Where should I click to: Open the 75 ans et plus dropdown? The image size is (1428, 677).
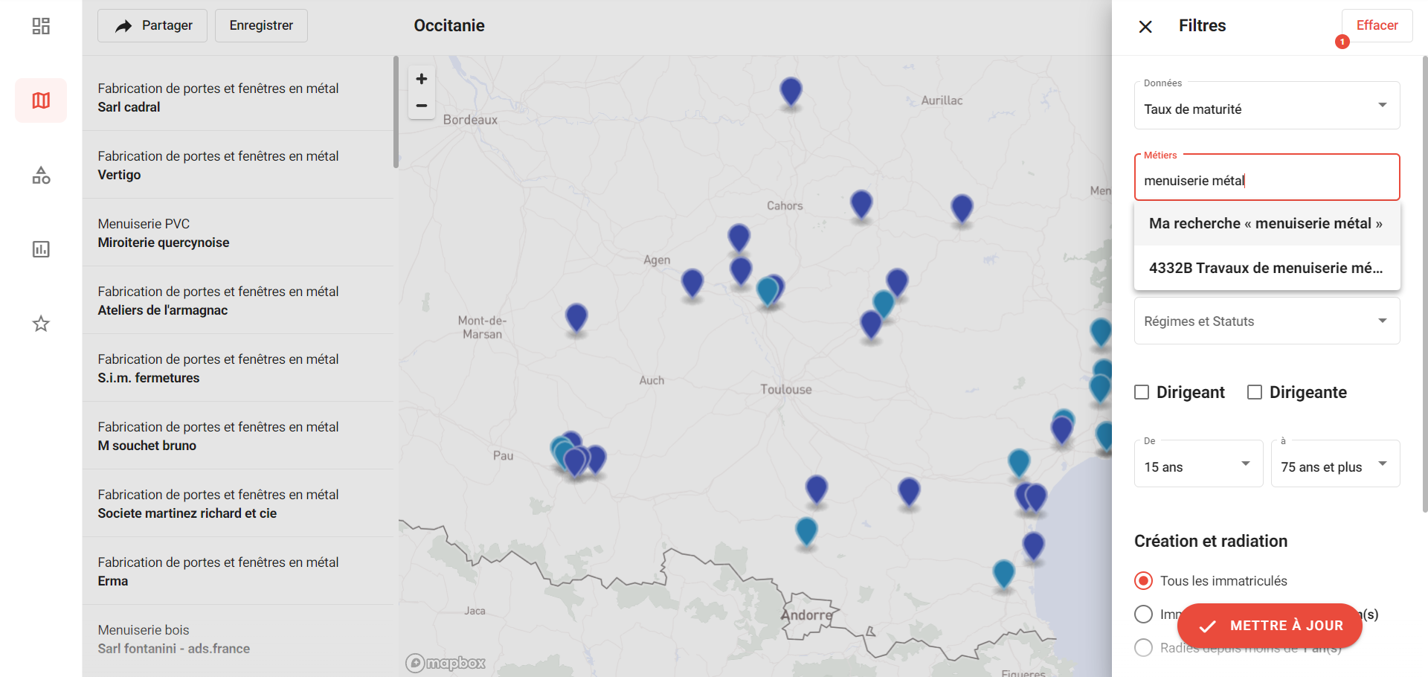(1335, 463)
